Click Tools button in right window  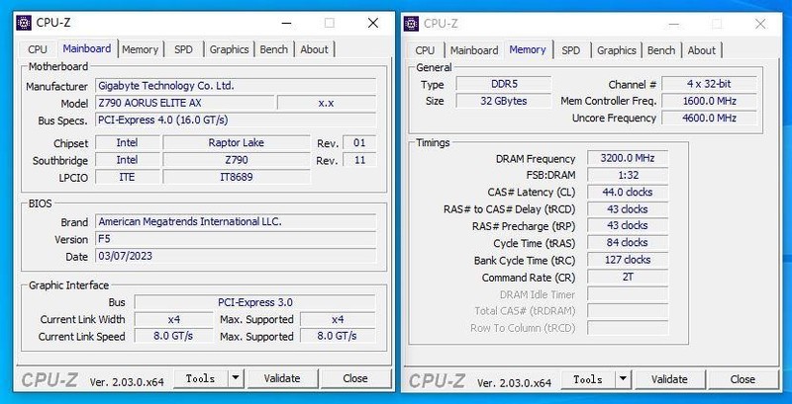click(588, 379)
